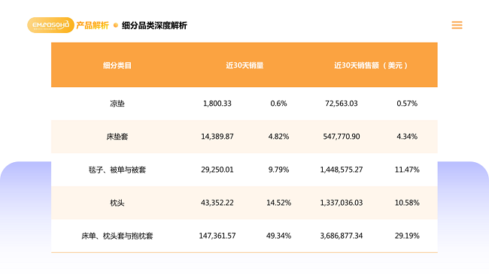Image resolution: width=489 pixels, height=274 pixels.
Task: Click the 1,800.33 sales volume cell
Action: tap(217, 104)
